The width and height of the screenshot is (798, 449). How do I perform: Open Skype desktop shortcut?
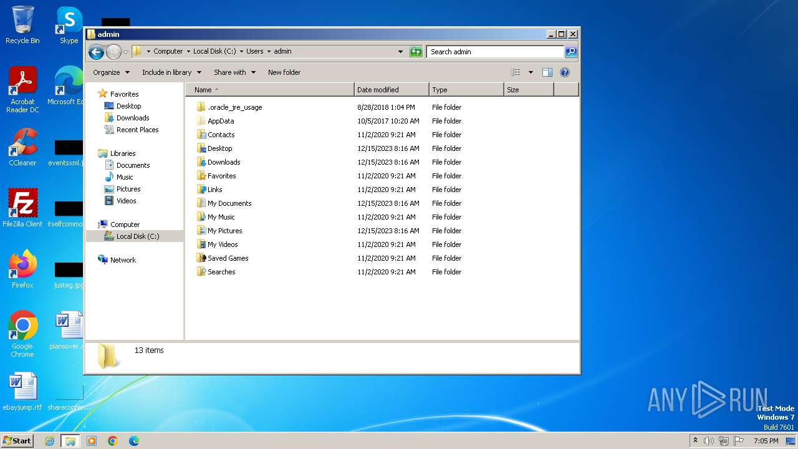tap(69, 25)
